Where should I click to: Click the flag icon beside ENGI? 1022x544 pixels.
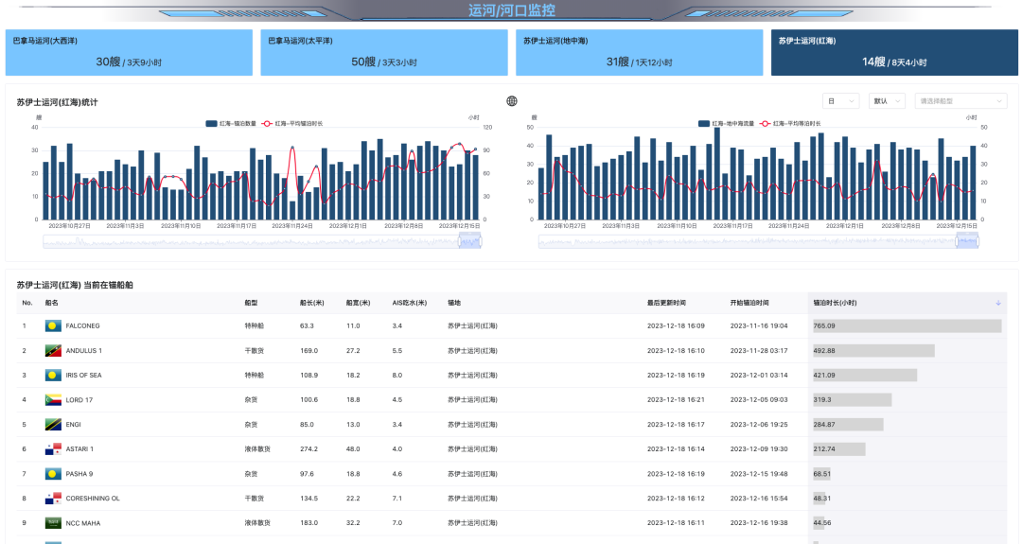[53, 425]
